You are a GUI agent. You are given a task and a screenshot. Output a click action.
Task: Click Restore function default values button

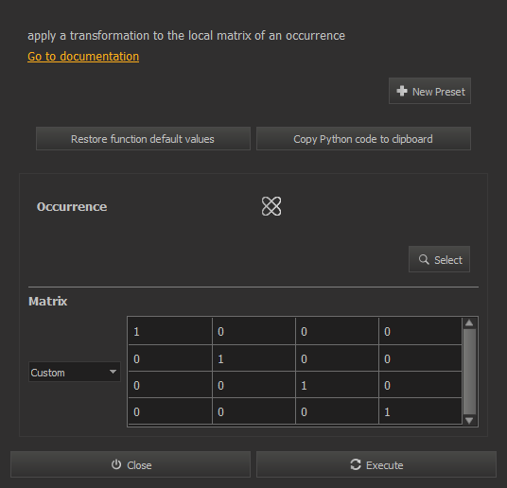point(143,139)
